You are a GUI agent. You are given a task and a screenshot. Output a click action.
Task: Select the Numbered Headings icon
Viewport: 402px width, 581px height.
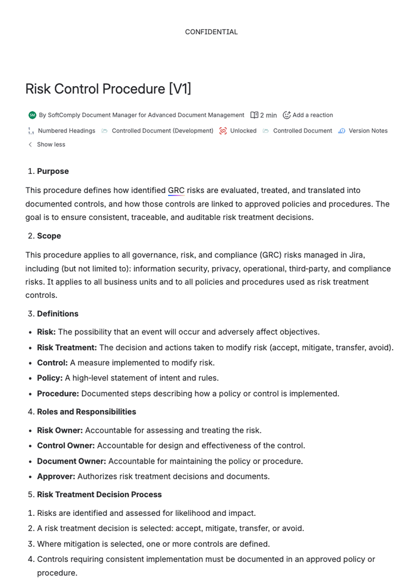pyautogui.click(x=31, y=131)
